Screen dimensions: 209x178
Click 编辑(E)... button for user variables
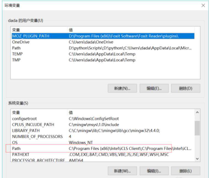[x=154, y=88]
